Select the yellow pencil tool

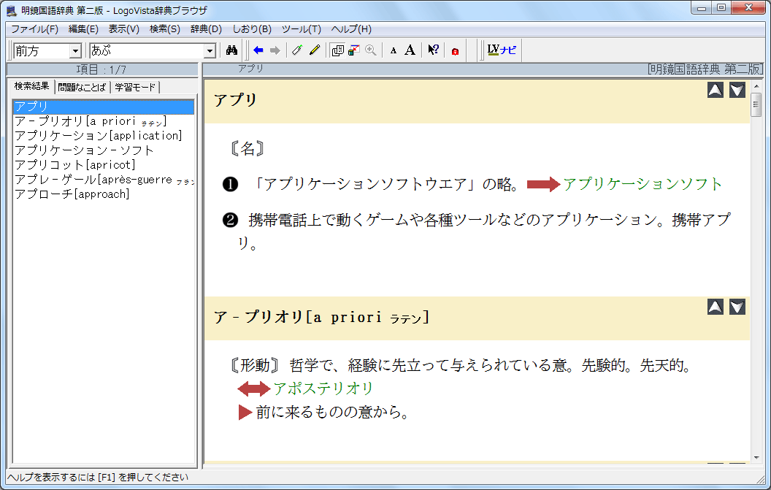315,50
